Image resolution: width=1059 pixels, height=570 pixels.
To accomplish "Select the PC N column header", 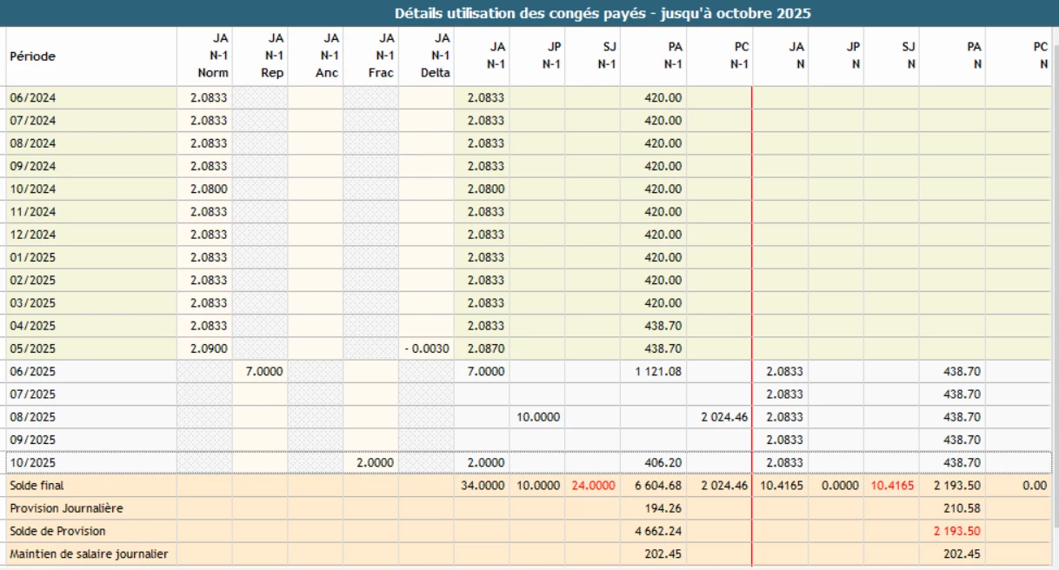I will pos(1019,56).
